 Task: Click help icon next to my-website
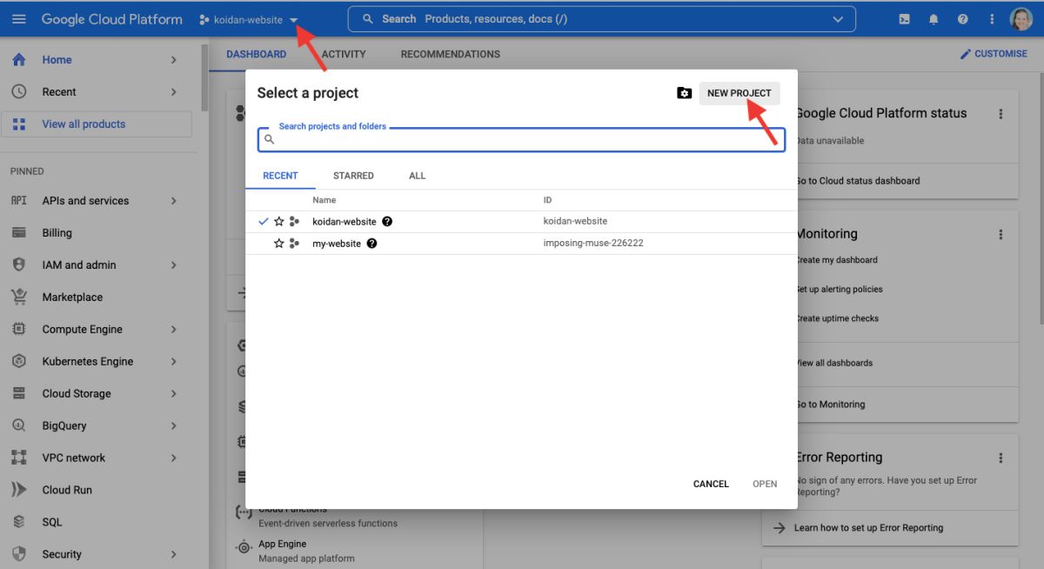pyautogui.click(x=371, y=244)
